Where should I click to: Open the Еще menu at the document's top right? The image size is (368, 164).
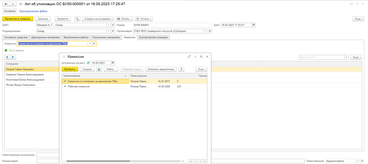358,19
